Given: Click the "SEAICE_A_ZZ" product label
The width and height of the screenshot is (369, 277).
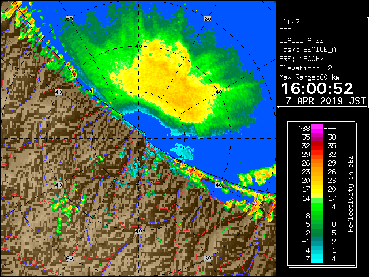Looking at the screenshot, I should pyautogui.click(x=302, y=40).
